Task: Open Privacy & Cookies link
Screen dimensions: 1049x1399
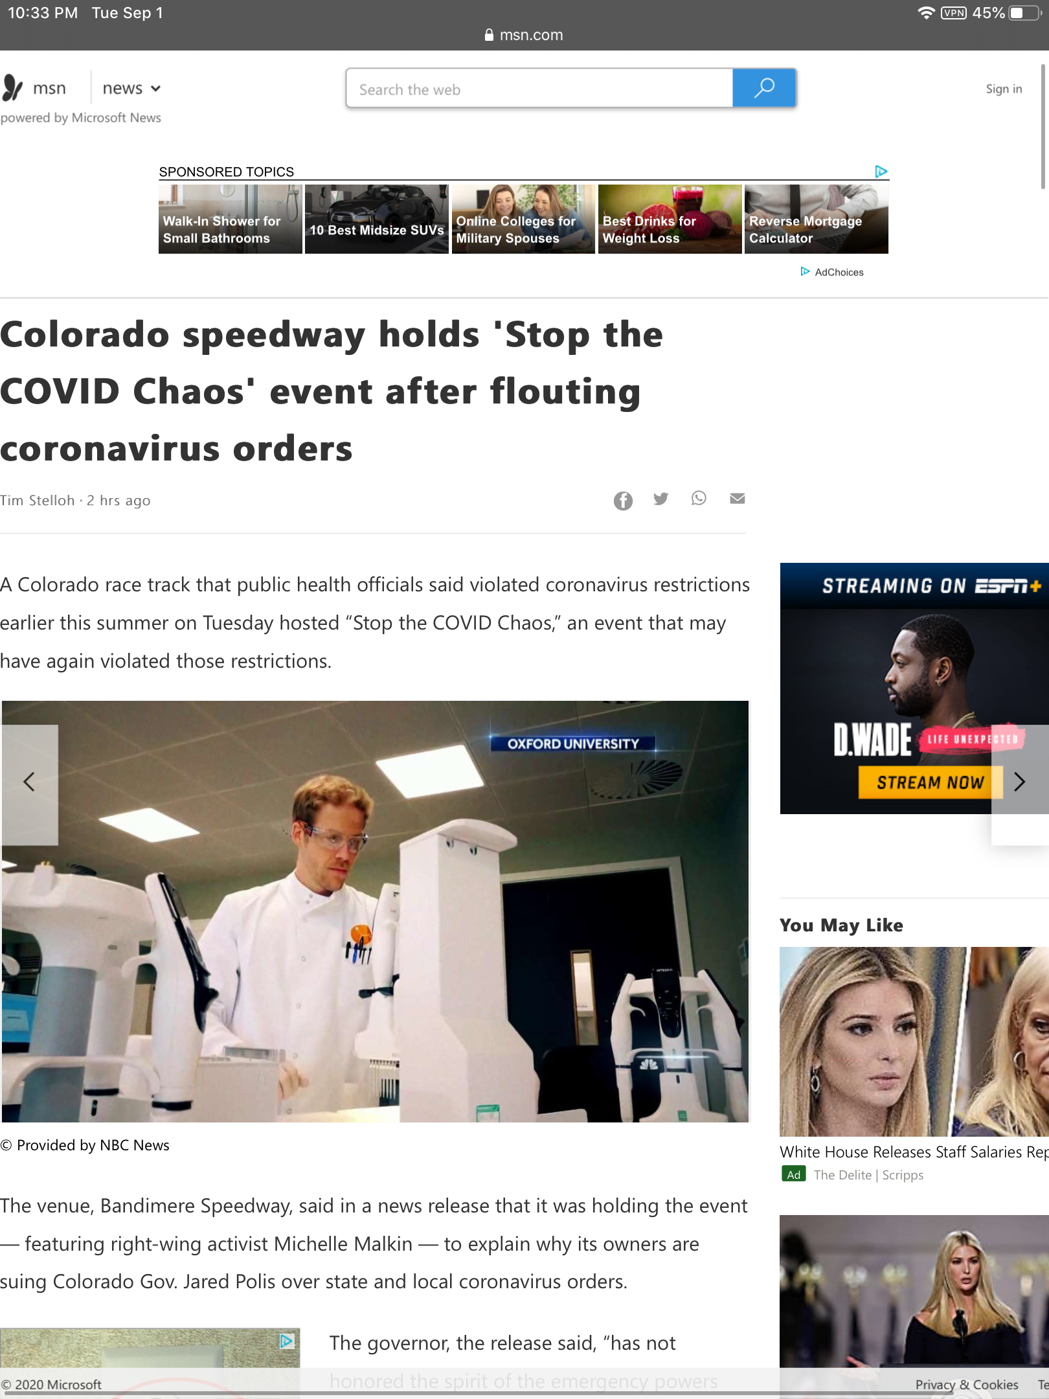Action: (x=967, y=1384)
